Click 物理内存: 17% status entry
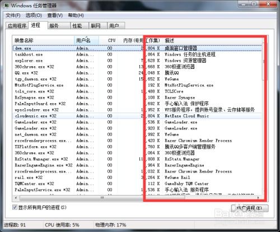The width and height of the screenshot is (280, 232). (111, 225)
